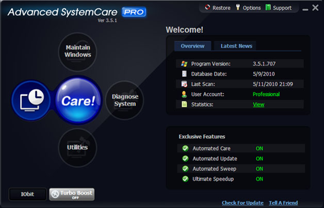Click the Program Version Windows flag icon
The width and height of the screenshot is (324, 208).
(x=184, y=64)
